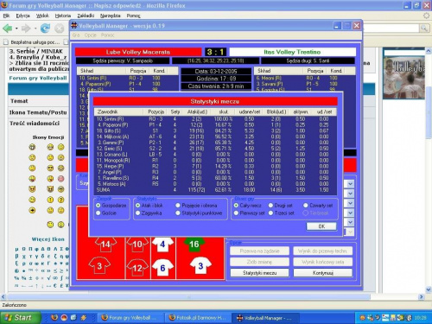Click row 14. Miljkovic (A) in stats table

coord(215,137)
